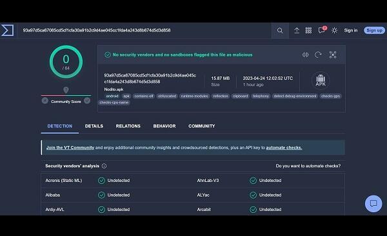Click the checks-gps tag

point(330,96)
